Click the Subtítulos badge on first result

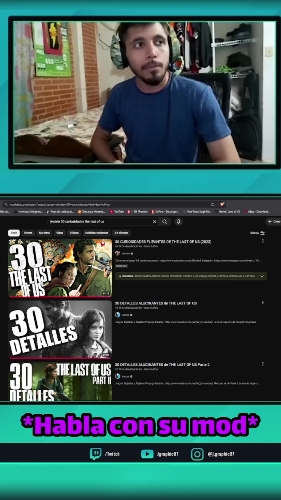(122, 266)
